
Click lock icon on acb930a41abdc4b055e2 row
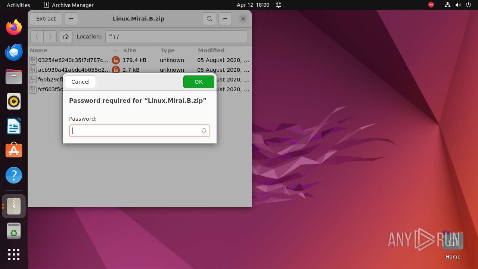(116, 70)
